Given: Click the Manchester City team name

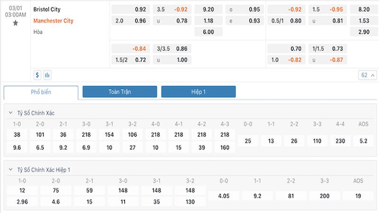Looking at the screenshot, I should point(53,21).
